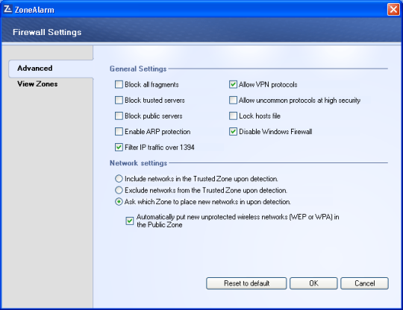The height and width of the screenshot is (310, 403).
Task: Uncheck Filter IP traffic over 1394
Action: [119, 148]
